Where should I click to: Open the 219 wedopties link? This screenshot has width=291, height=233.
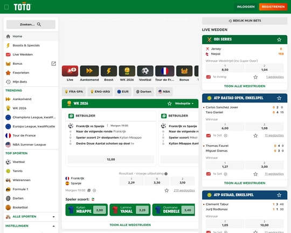[x=184, y=190]
